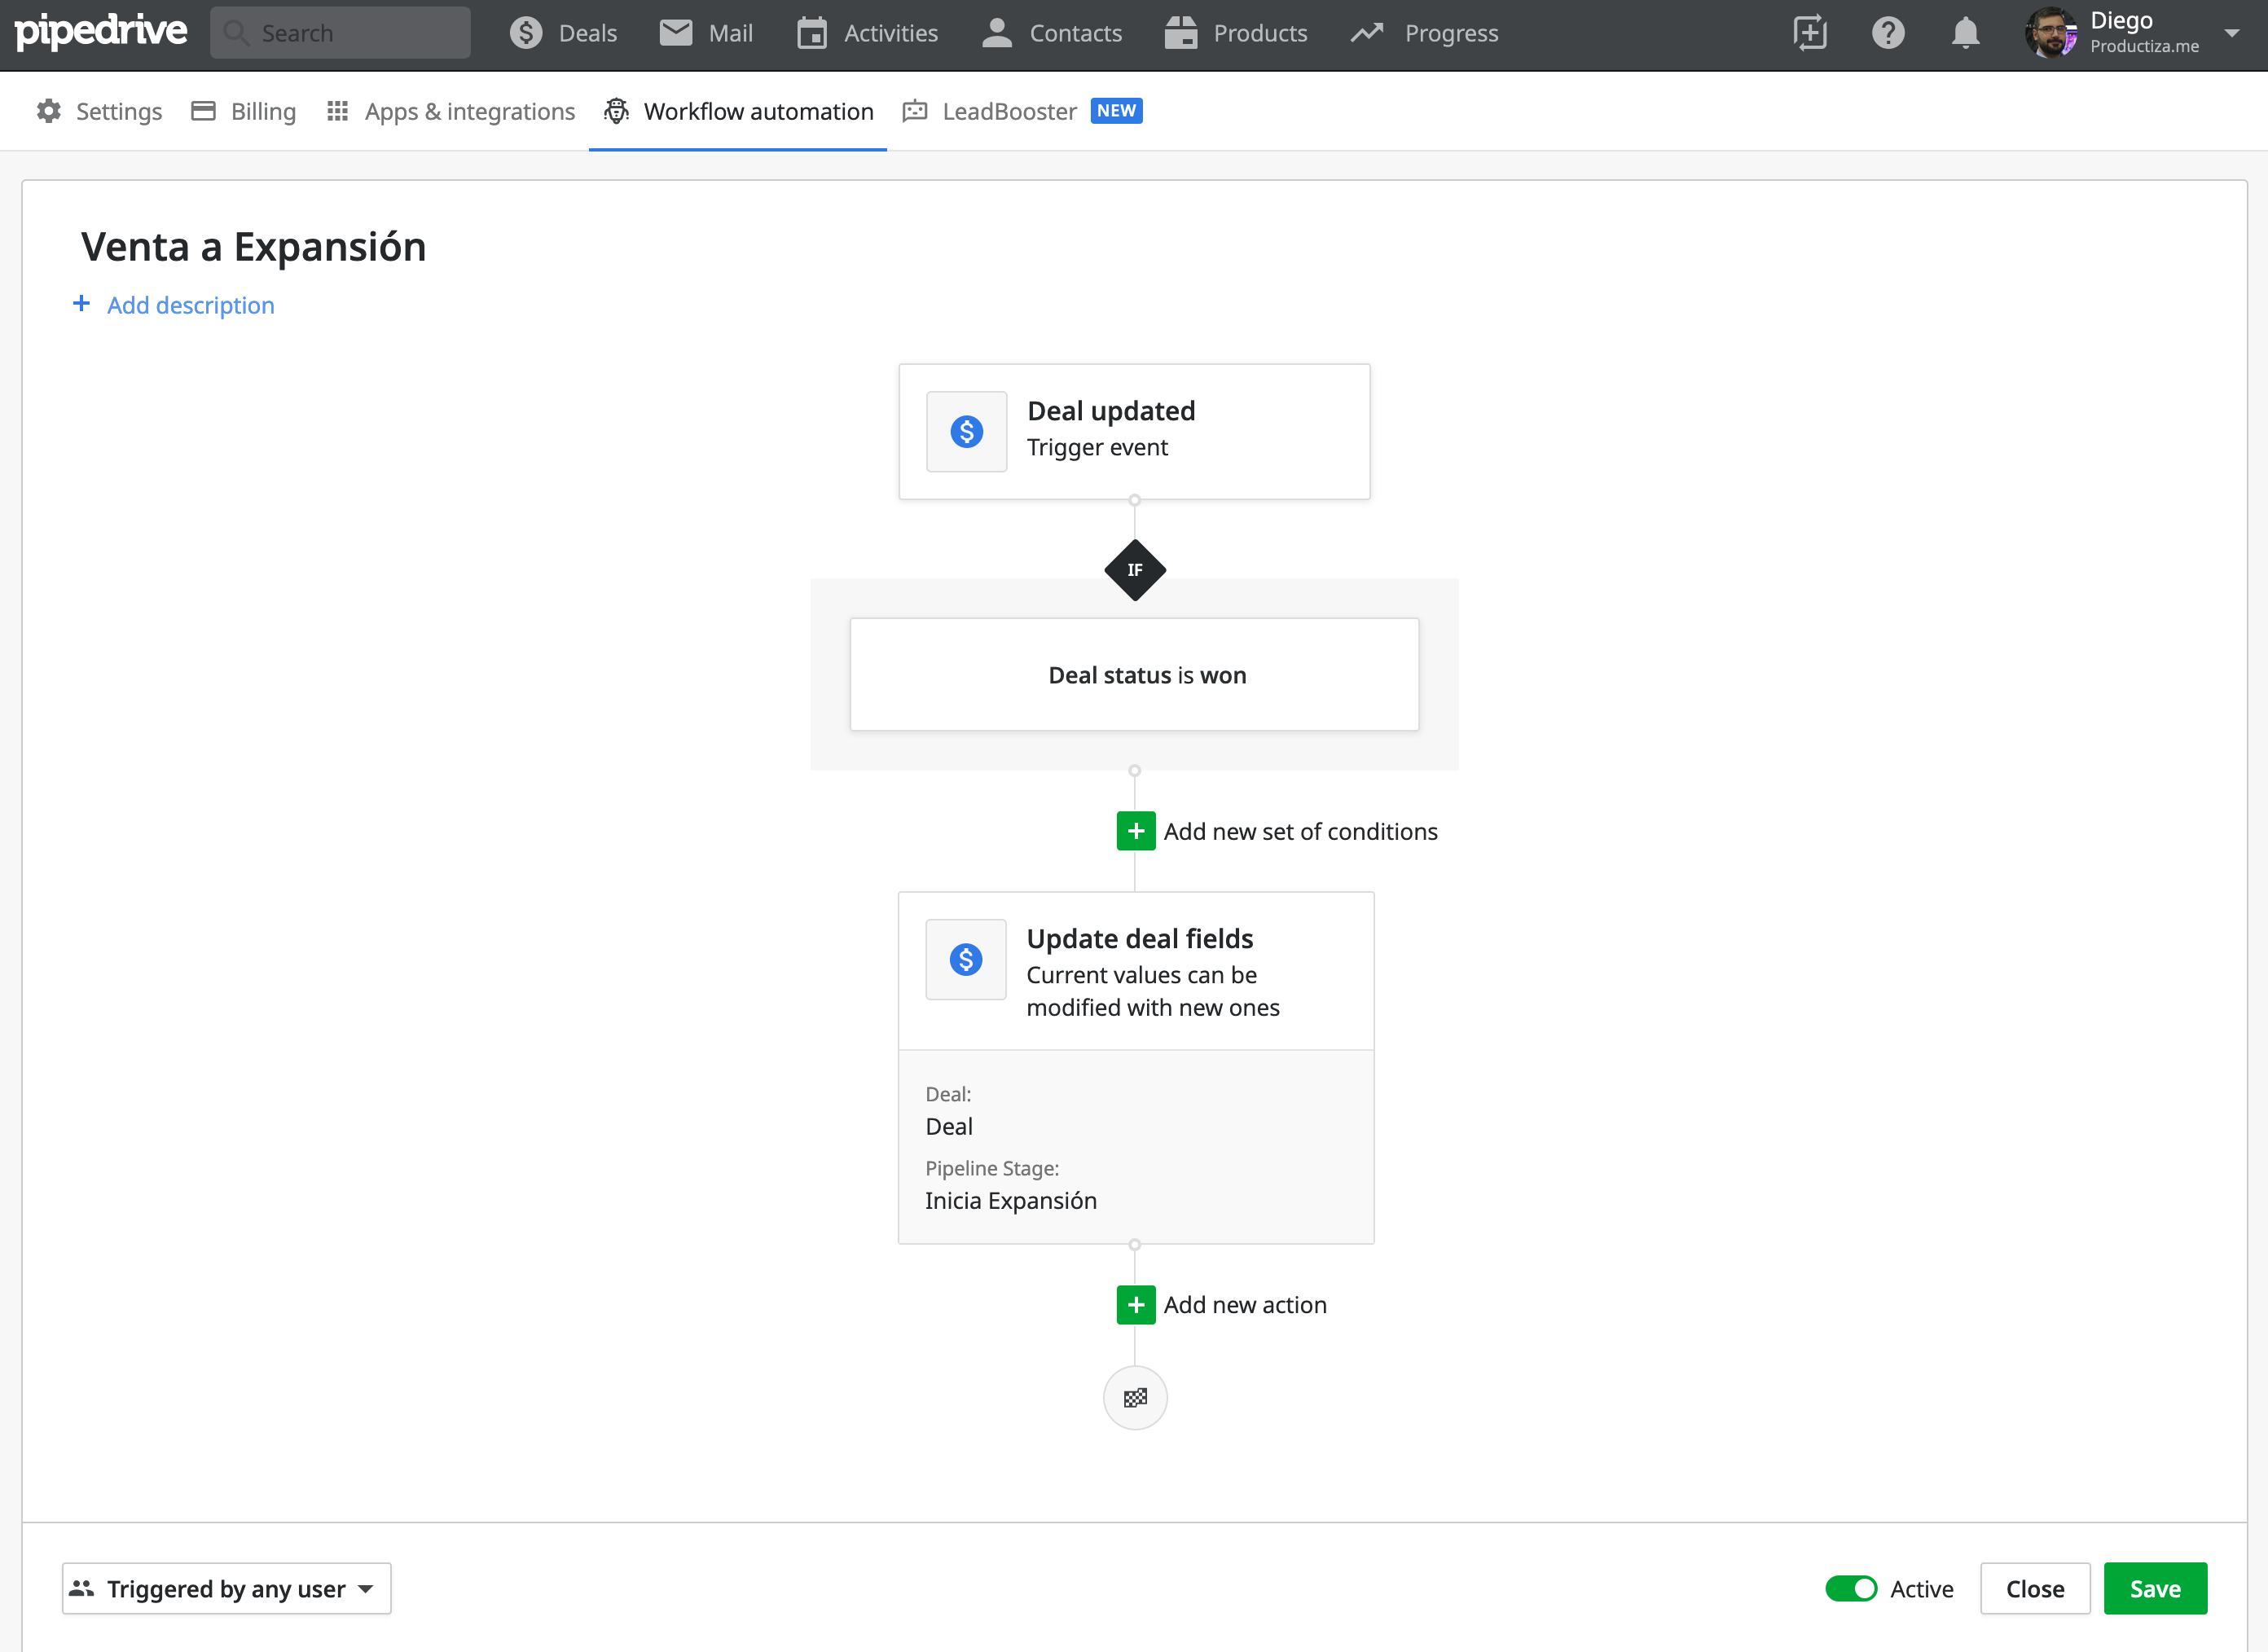The height and width of the screenshot is (1652, 2268).
Task: Open the Deals menu
Action: point(564,33)
